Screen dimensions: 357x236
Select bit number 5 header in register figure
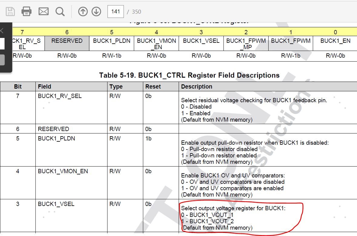click(x=111, y=32)
